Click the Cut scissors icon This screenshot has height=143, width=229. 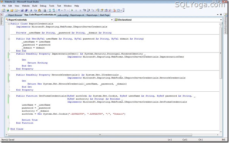tap(31, 10)
